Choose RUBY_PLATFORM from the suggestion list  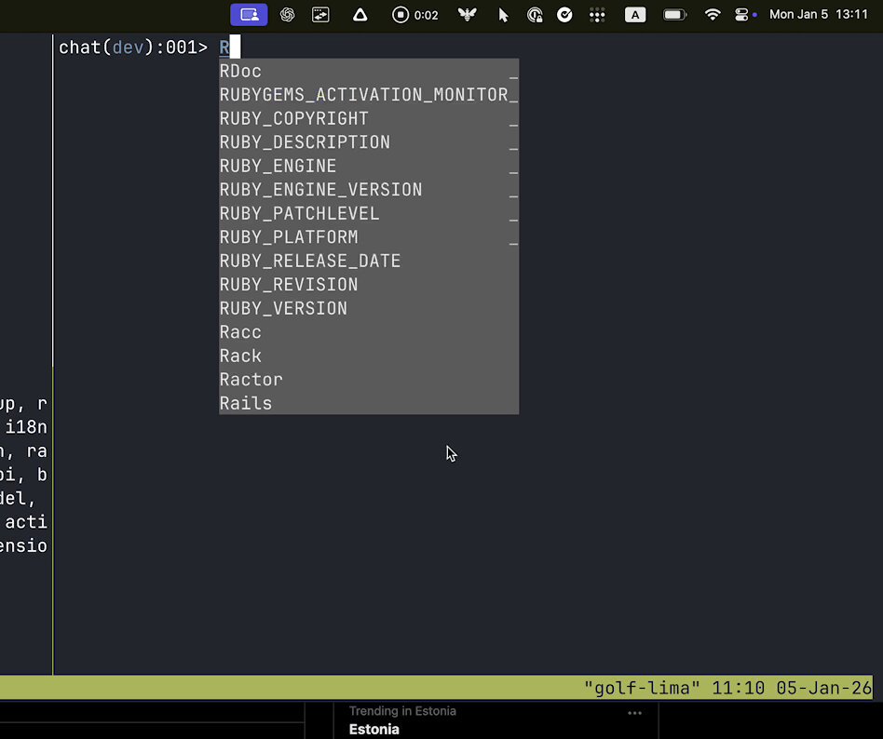pyautogui.click(x=369, y=237)
